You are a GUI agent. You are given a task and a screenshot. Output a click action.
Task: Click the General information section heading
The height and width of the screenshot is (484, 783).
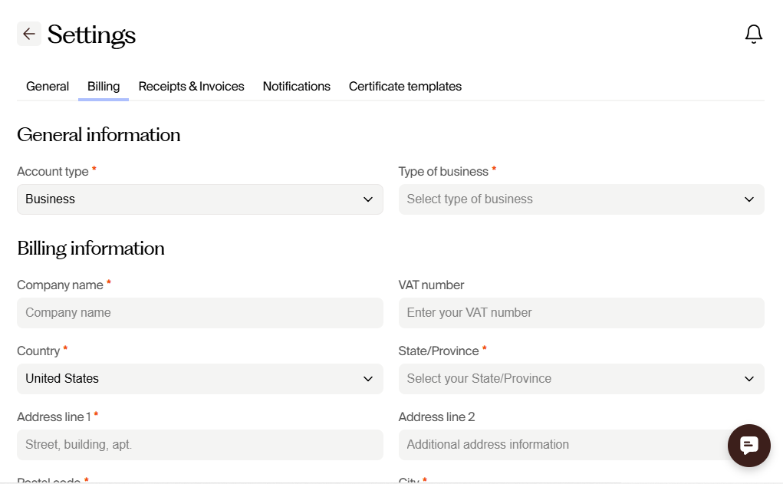point(99,135)
